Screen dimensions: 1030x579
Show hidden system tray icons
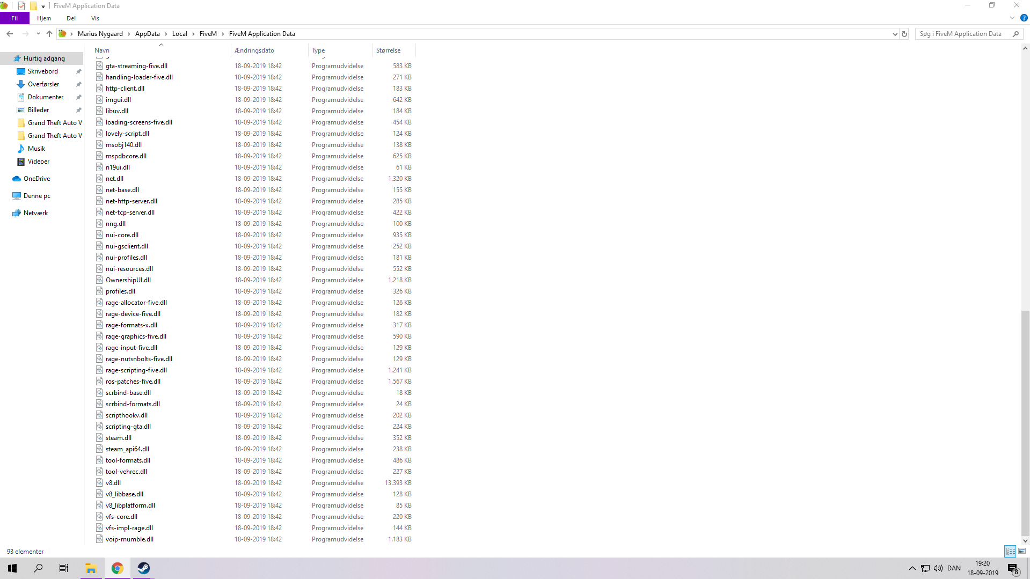912,568
